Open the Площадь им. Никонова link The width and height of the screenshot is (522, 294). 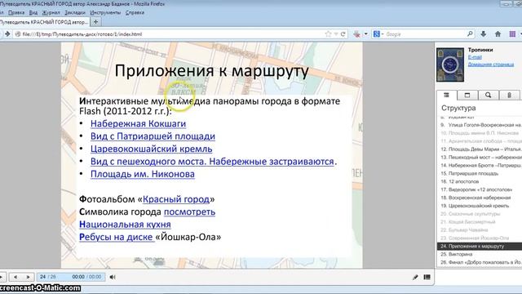point(143,174)
